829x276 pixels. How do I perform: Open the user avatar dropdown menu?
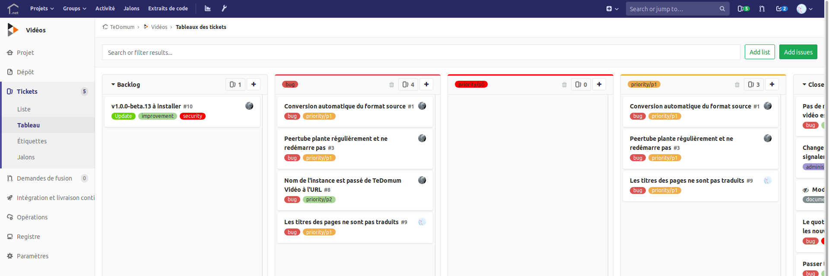pos(804,9)
